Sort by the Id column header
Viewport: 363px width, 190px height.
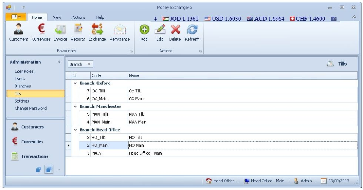pyautogui.click(x=81, y=75)
